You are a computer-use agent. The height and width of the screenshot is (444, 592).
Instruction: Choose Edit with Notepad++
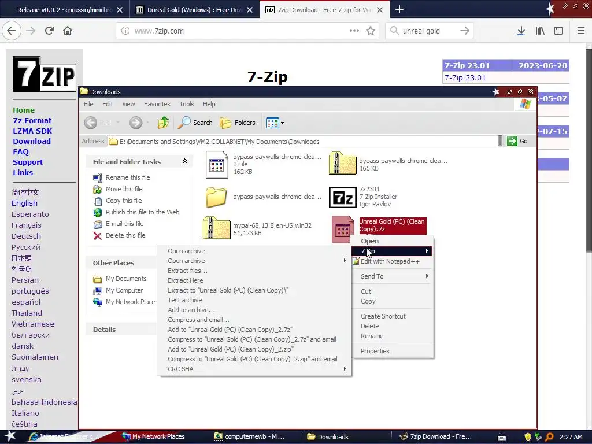tap(393, 261)
